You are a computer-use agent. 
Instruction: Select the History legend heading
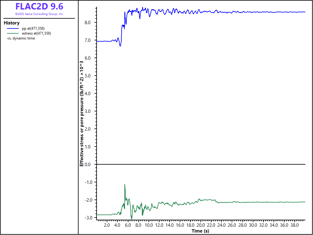tap(12, 23)
